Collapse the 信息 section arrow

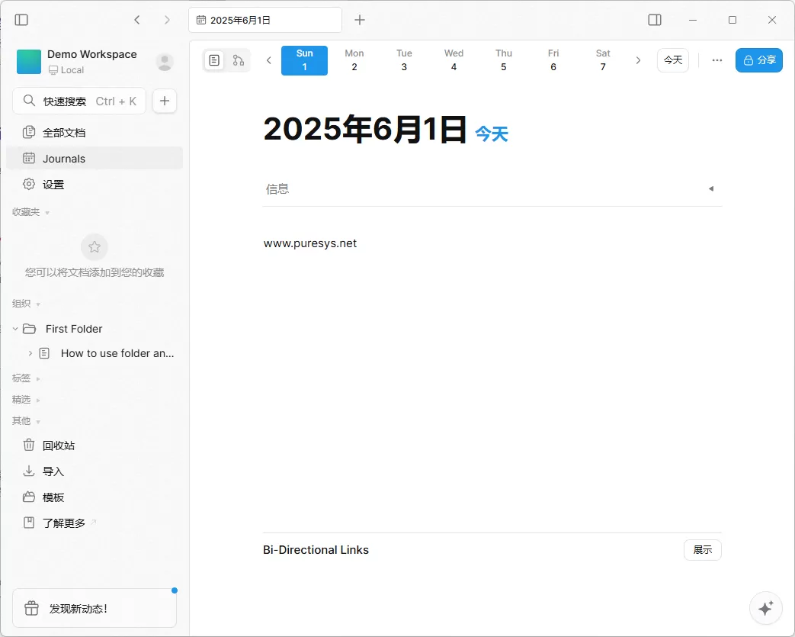pos(710,188)
